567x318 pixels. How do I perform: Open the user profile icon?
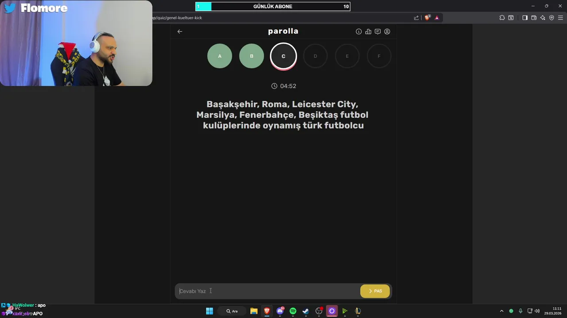(387, 31)
